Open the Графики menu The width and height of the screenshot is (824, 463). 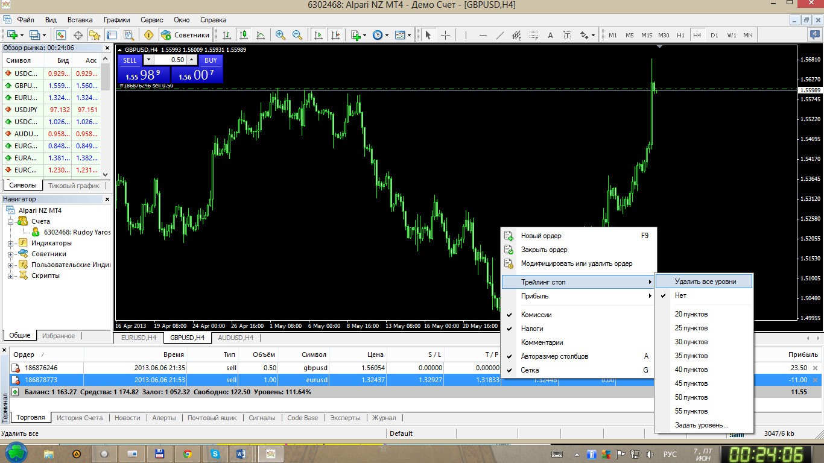(116, 19)
